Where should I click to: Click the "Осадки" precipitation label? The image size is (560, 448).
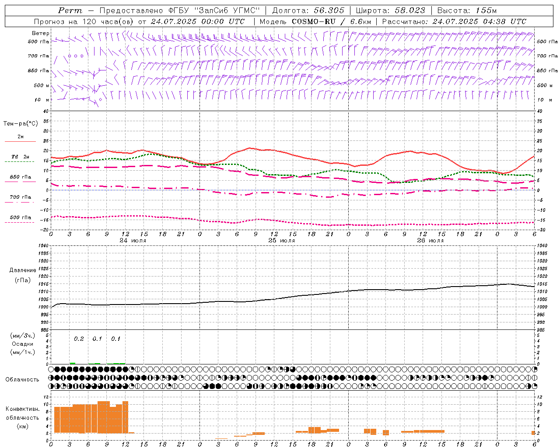23,344
